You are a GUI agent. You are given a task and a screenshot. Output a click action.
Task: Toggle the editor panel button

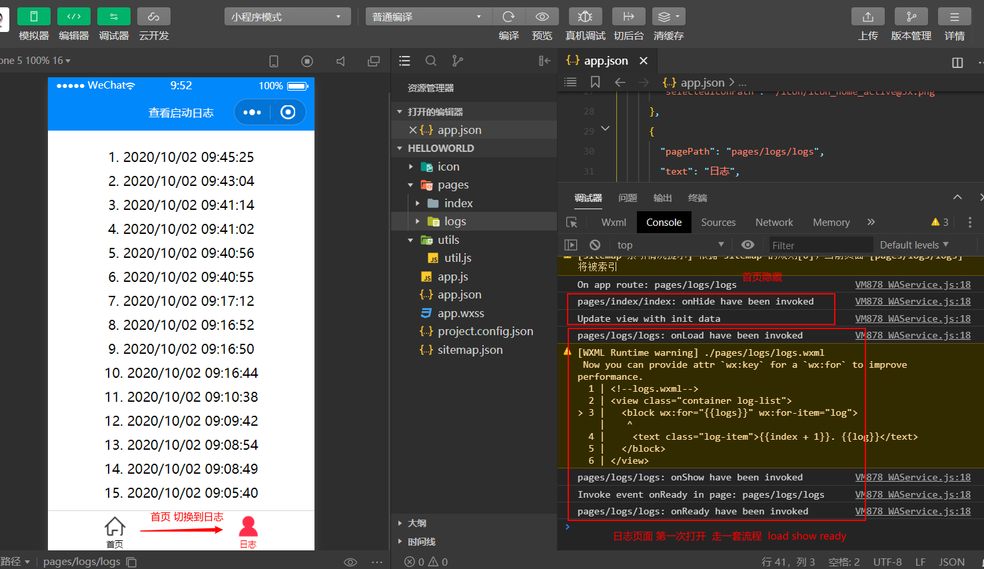click(x=74, y=17)
